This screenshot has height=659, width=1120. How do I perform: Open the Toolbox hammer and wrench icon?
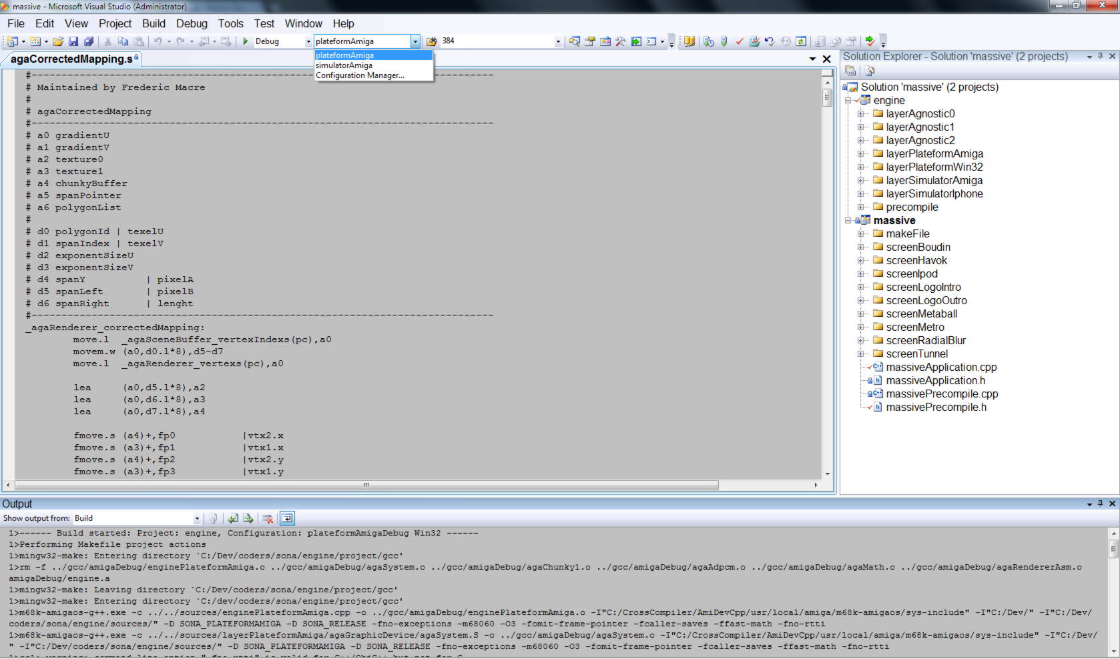(621, 41)
